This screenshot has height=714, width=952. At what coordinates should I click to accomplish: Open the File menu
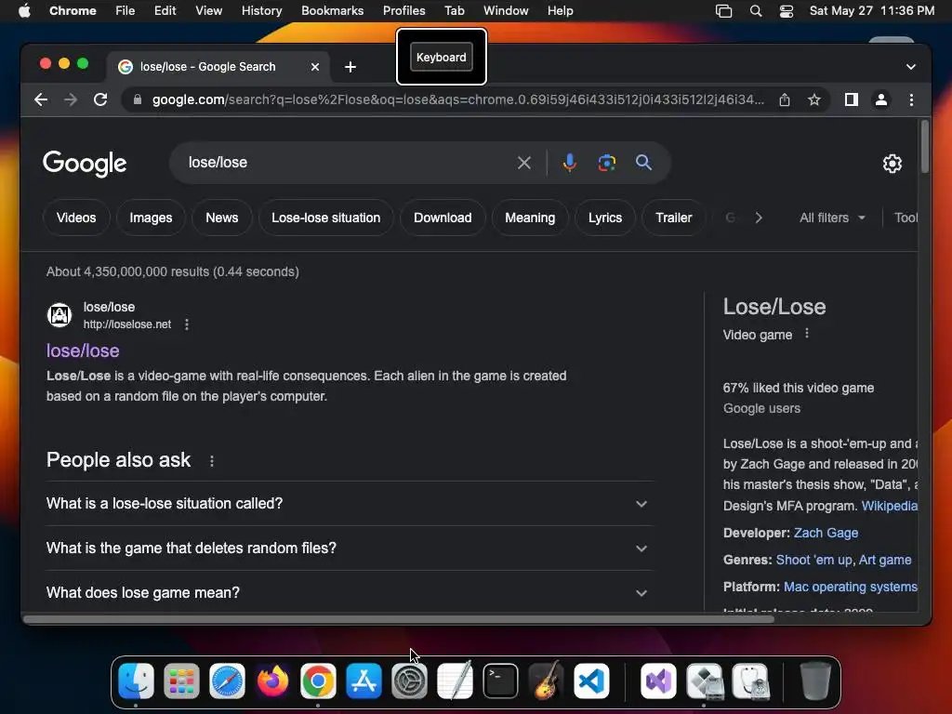pyautogui.click(x=126, y=11)
